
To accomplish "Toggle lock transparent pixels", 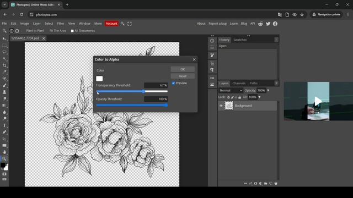I will click(228, 97).
